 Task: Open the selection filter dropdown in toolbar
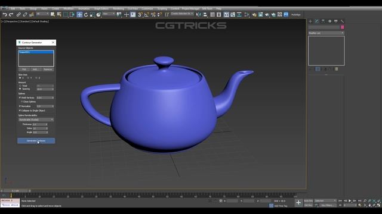42,14
